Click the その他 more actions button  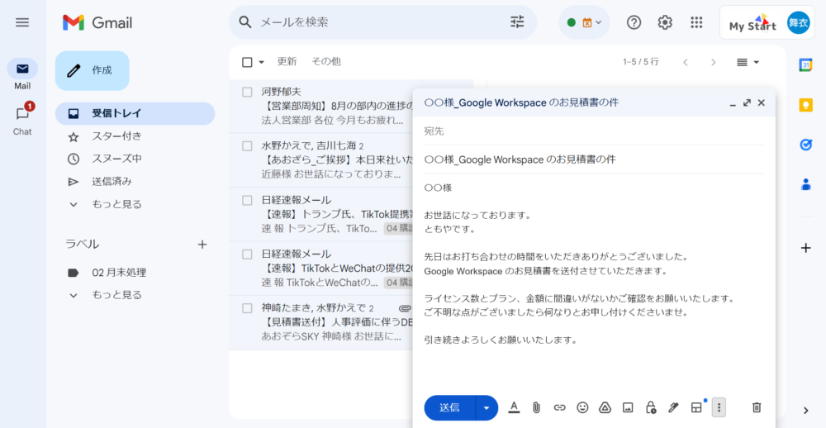326,62
